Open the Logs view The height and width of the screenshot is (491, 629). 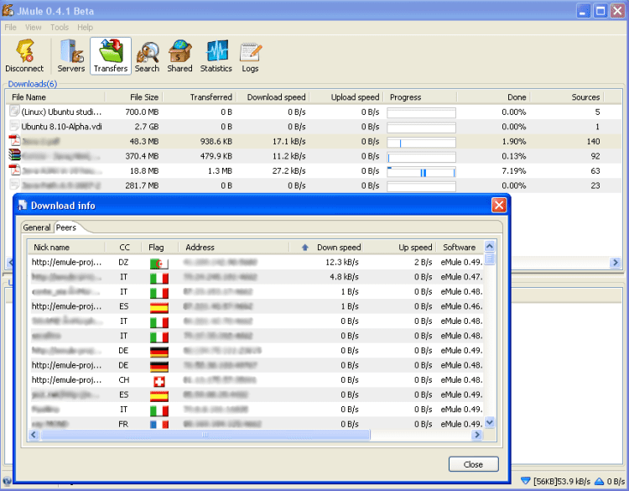click(250, 55)
